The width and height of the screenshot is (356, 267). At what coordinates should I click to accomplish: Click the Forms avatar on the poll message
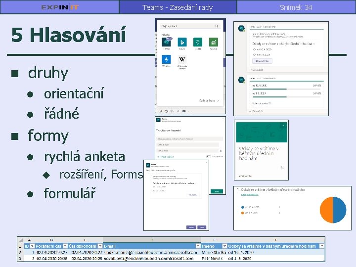(241, 28)
